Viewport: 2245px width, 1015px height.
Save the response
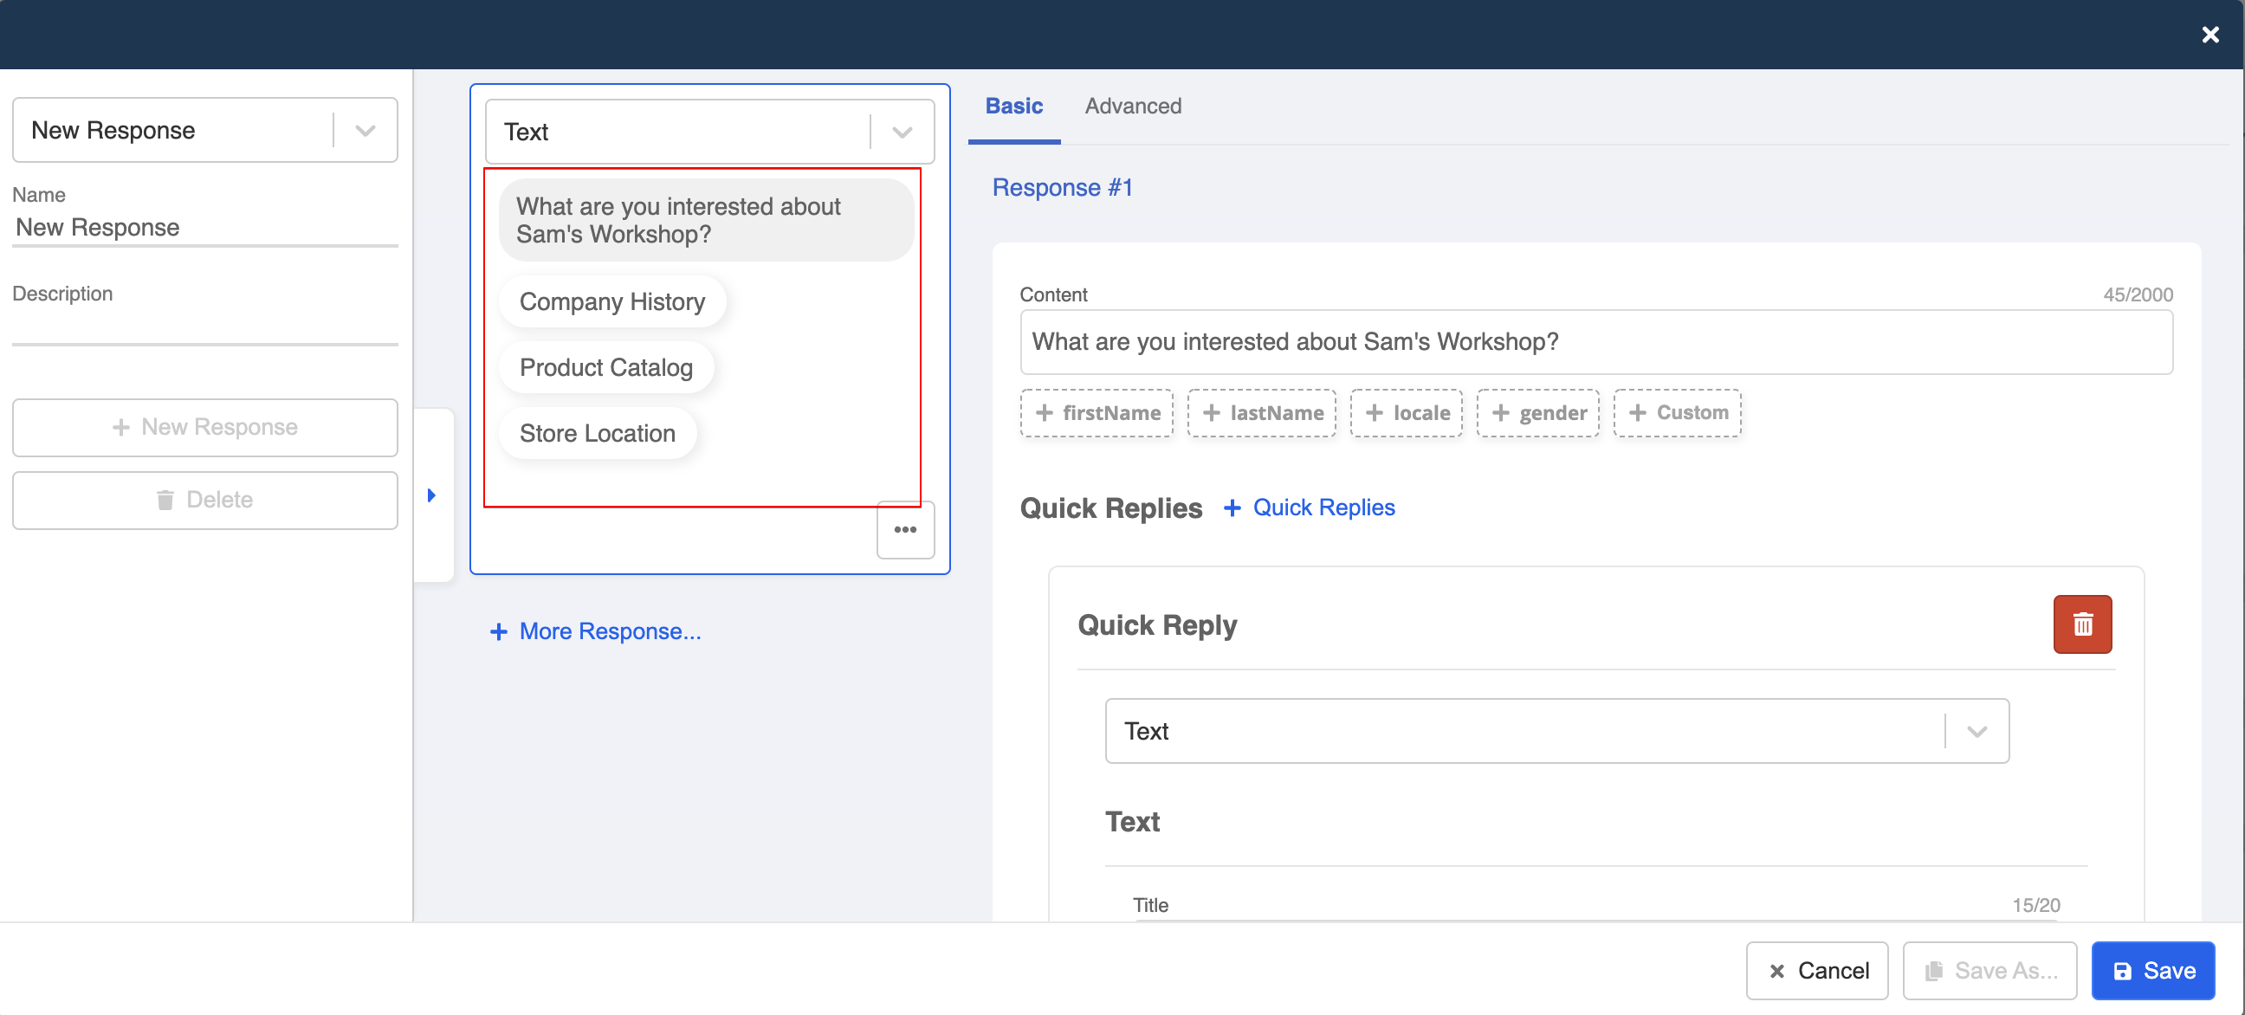click(2152, 970)
